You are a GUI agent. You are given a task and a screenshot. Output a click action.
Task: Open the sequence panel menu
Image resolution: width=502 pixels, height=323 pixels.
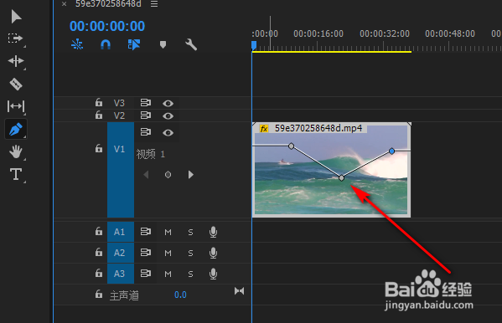(x=154, y=4)
